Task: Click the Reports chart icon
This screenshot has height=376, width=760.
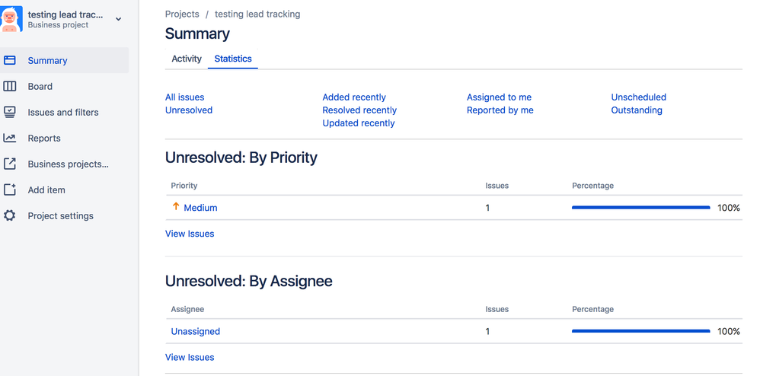Action: [10, 138]
